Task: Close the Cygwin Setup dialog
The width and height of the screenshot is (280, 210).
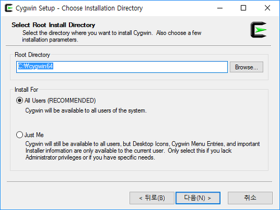Action: pyautogui.click(x=267, y=8)
